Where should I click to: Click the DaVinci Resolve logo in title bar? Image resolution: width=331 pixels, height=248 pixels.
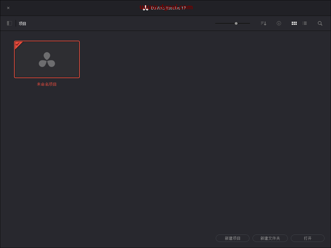point(146,8)
